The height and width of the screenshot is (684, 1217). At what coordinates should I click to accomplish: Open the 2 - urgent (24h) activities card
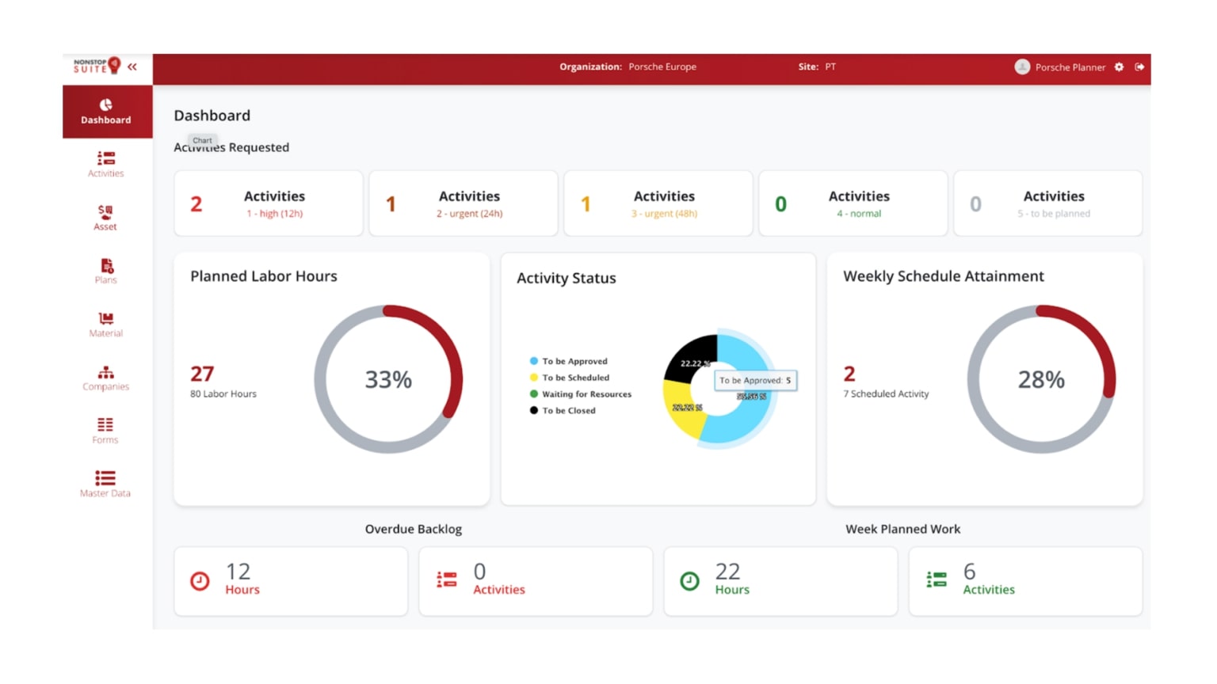[x=464, y=203]
